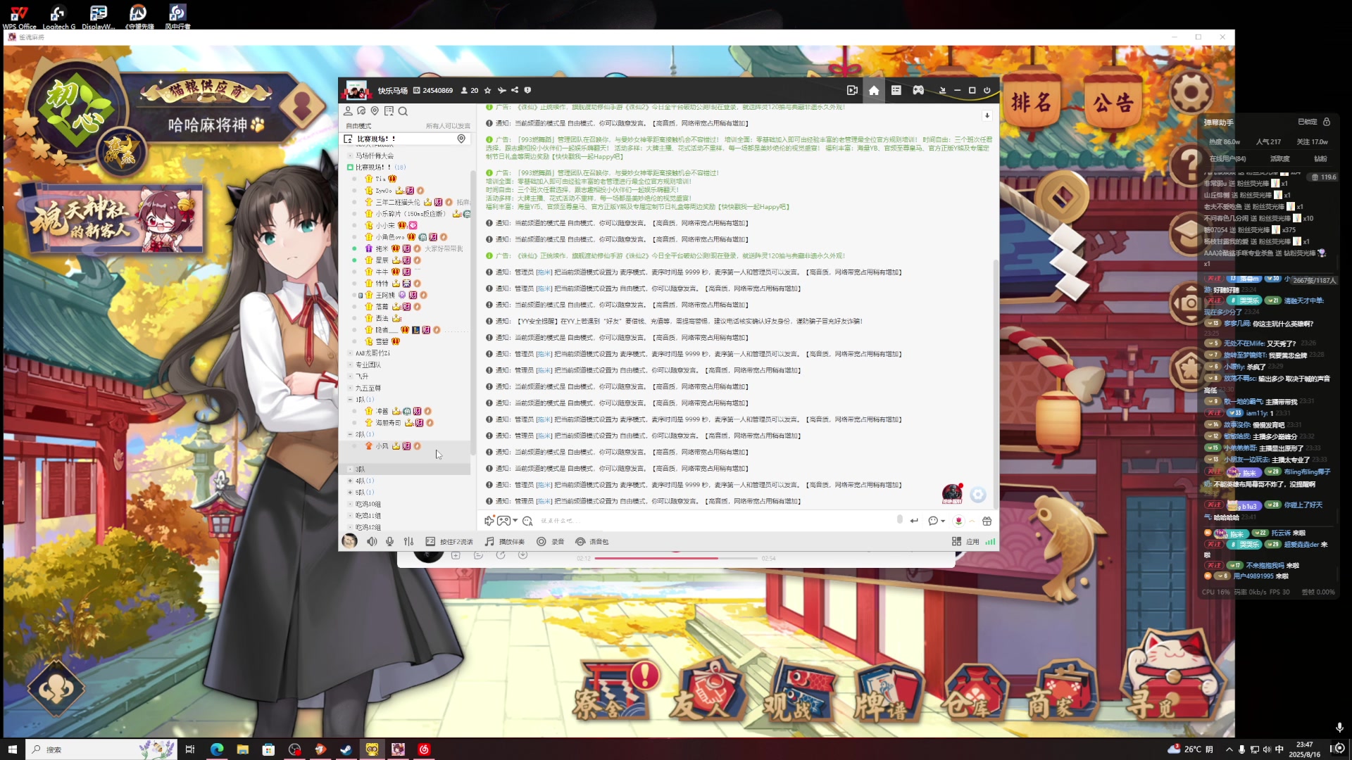The height and width of the screenshot is (760, 1352).
Task: Click the airplane icon in YY header
Action: (501, 90)
